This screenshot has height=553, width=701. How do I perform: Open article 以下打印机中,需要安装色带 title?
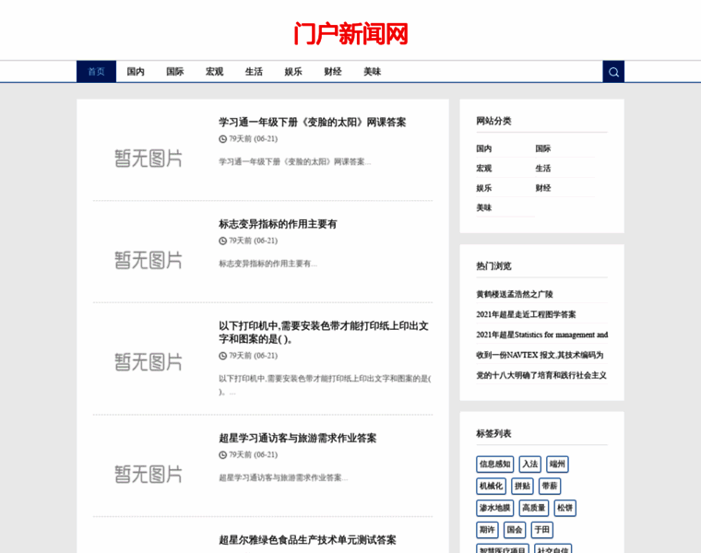(x=324, y=333)
